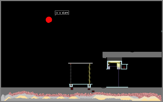
Task: Click the dark red square inside right chamber
Action: point(124,67)
